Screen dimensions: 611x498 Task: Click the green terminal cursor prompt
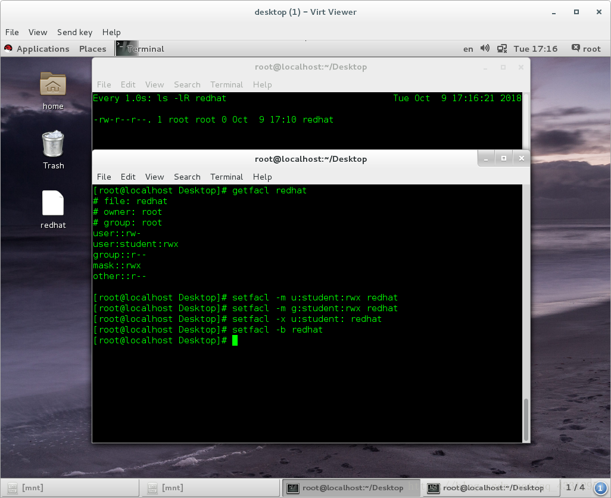pyautogui.click(x=235, y=340)
